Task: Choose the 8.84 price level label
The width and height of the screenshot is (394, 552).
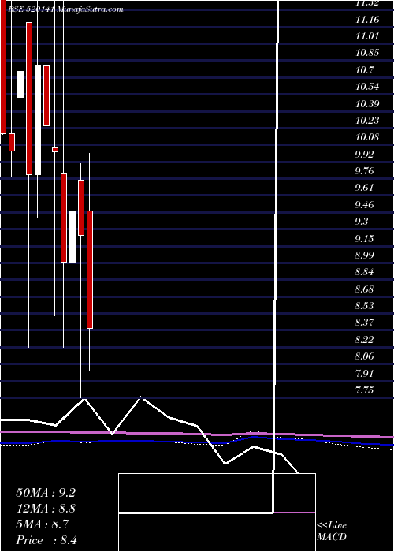Action: pos(364,272)
